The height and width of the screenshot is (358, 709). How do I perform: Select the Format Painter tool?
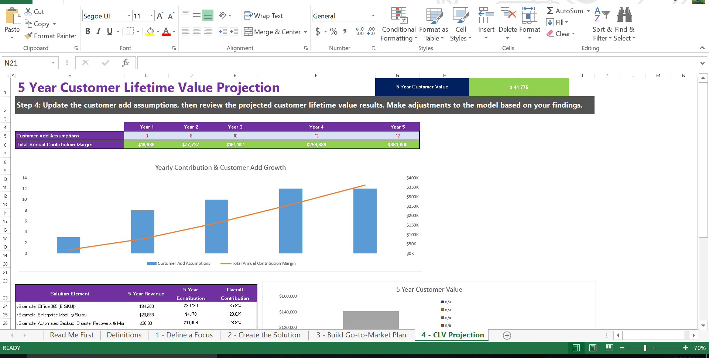point(51,36)
